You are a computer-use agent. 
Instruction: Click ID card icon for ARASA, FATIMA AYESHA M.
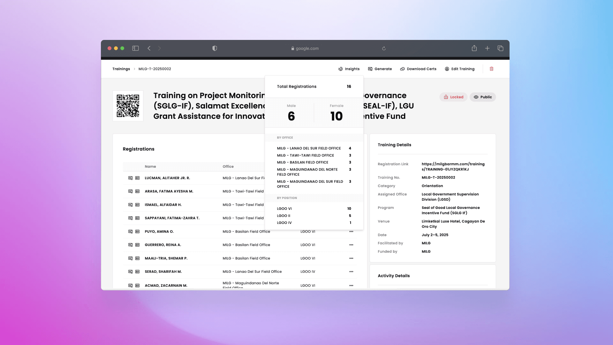[x=138, y=191]
